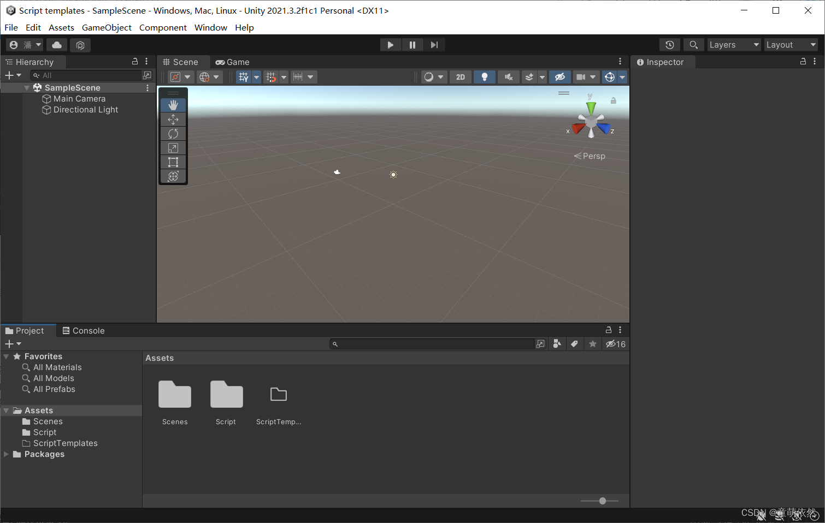Open the Component menu

pos(163,27)
